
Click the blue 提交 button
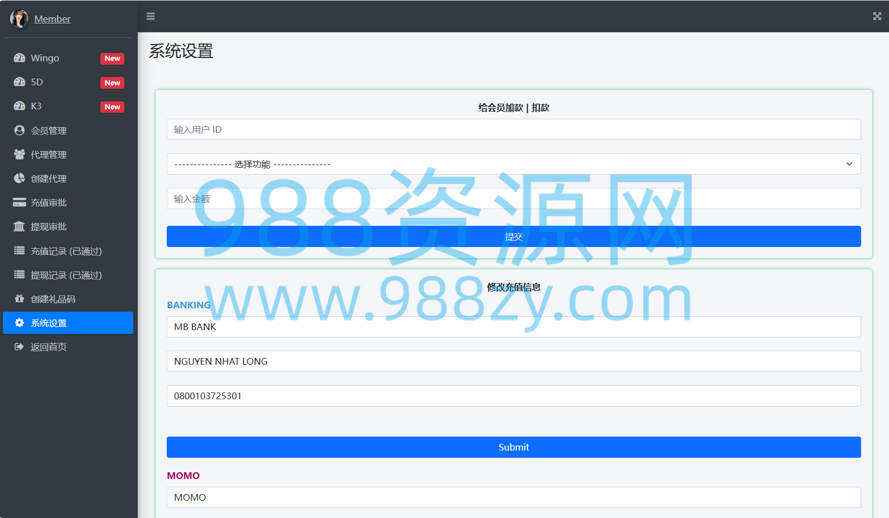pyautogui.click(x=514, y=236)
